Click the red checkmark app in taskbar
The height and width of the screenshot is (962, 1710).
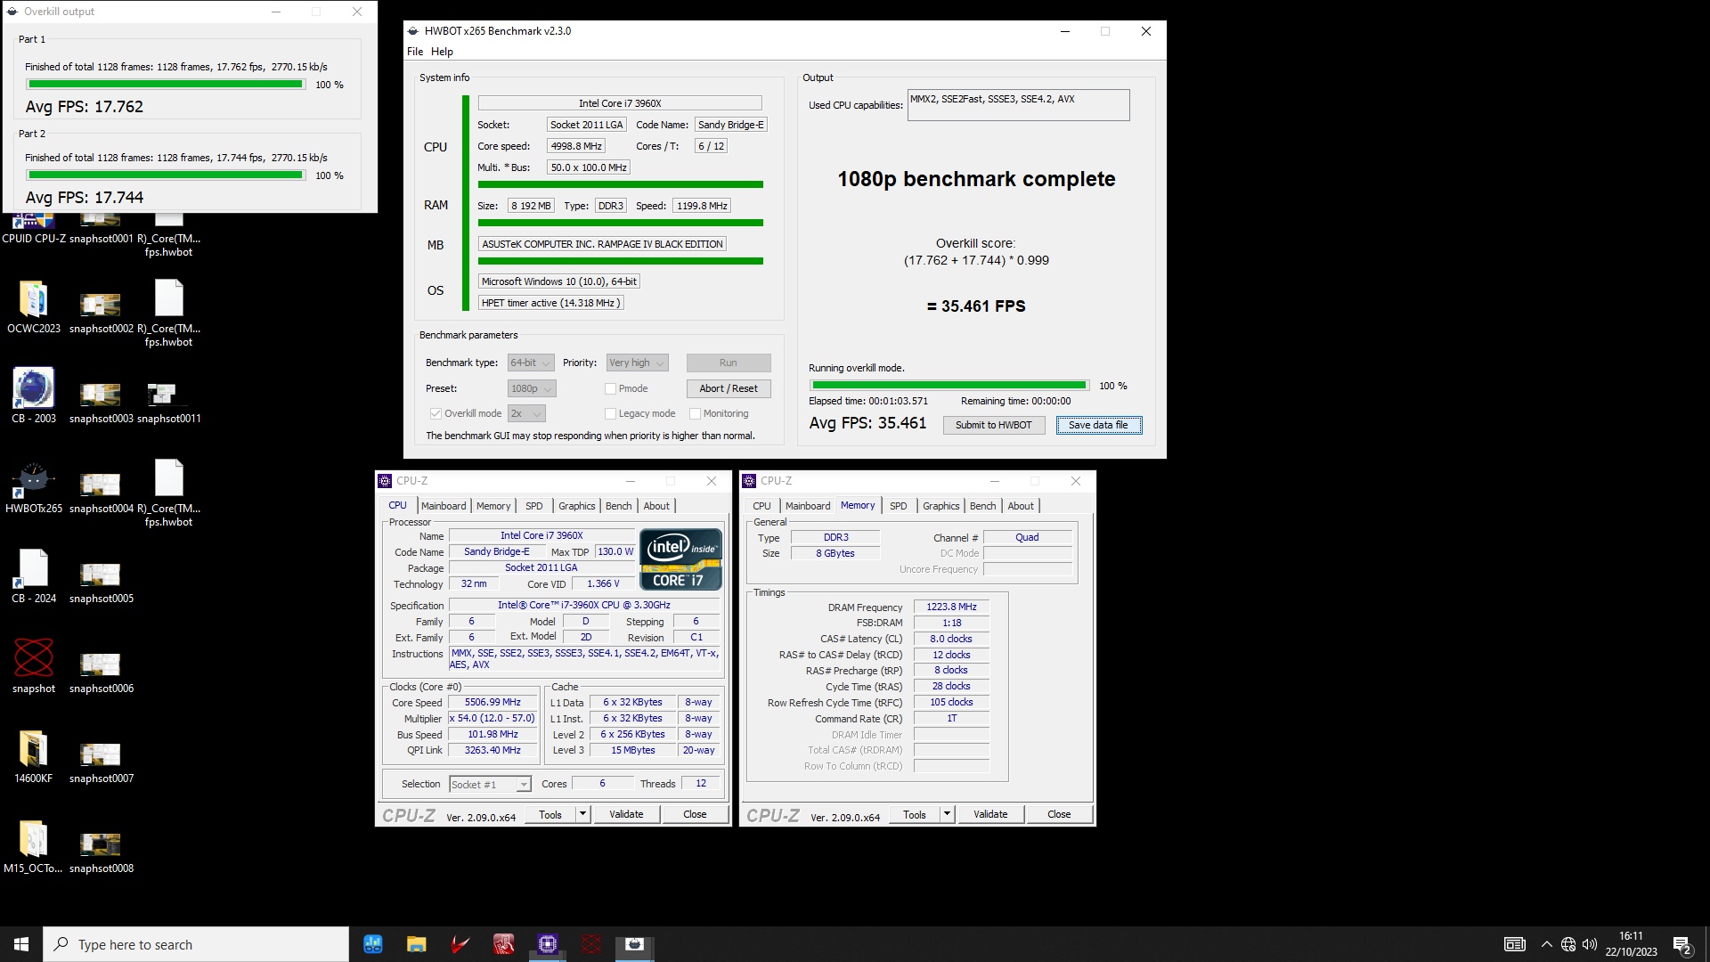point(460,944)
